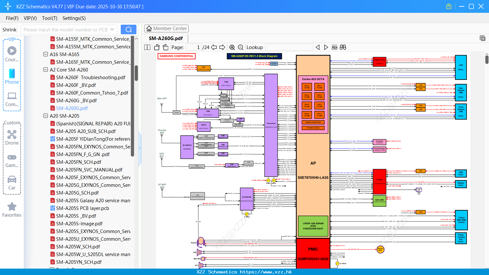Collapse the A16 SM-A165 folder

46,54
